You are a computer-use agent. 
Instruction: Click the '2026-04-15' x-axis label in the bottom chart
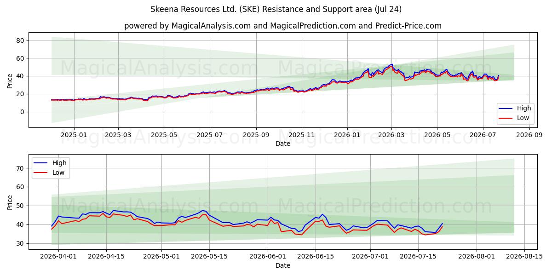(x=106, y=257)
